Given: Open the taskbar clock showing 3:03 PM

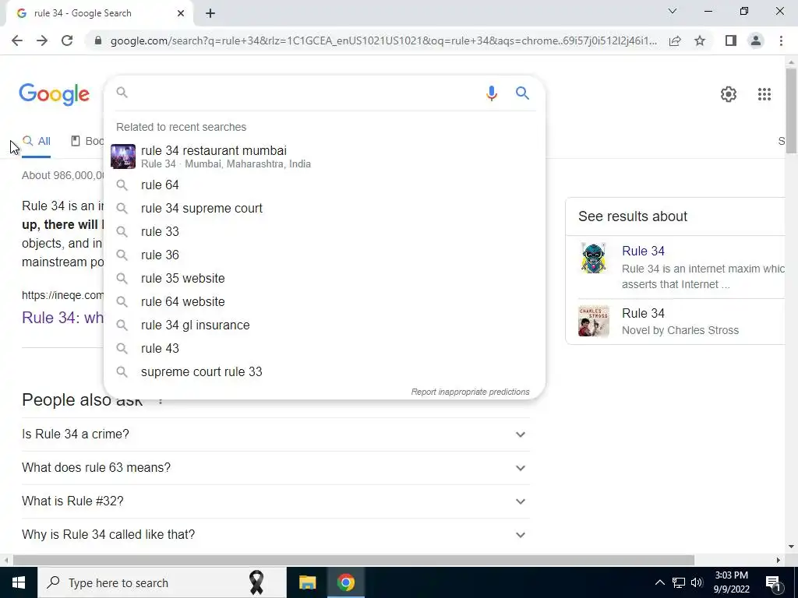Looking at the screenshot, I should [x=731, y=582].
